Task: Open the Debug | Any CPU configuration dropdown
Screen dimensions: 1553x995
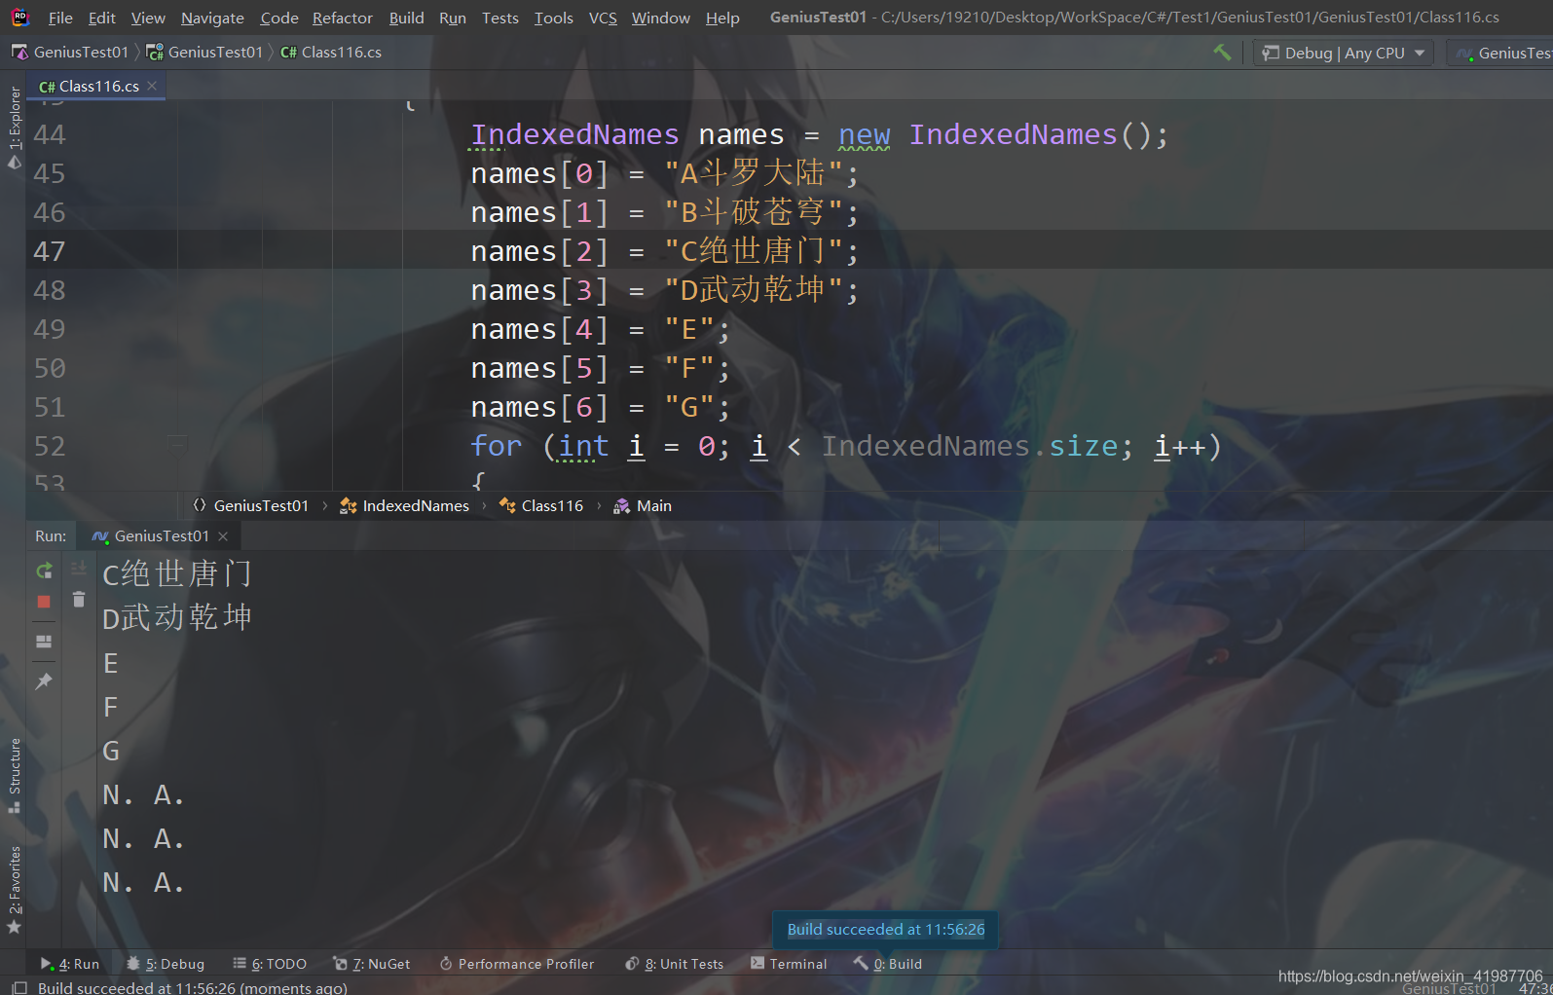Action: [1344, 53]
